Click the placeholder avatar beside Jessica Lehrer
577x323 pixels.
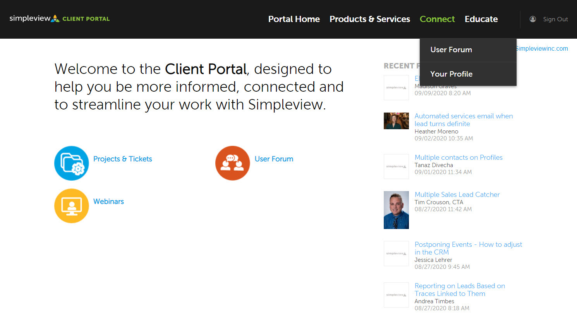(396, 253)
